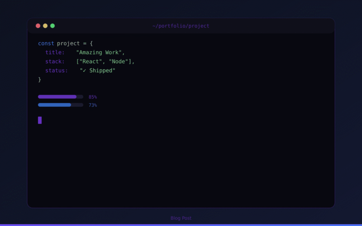Click the "React" string in stack
The height and width of the screenshot is (226, 362).
click(x=90, y=61)
